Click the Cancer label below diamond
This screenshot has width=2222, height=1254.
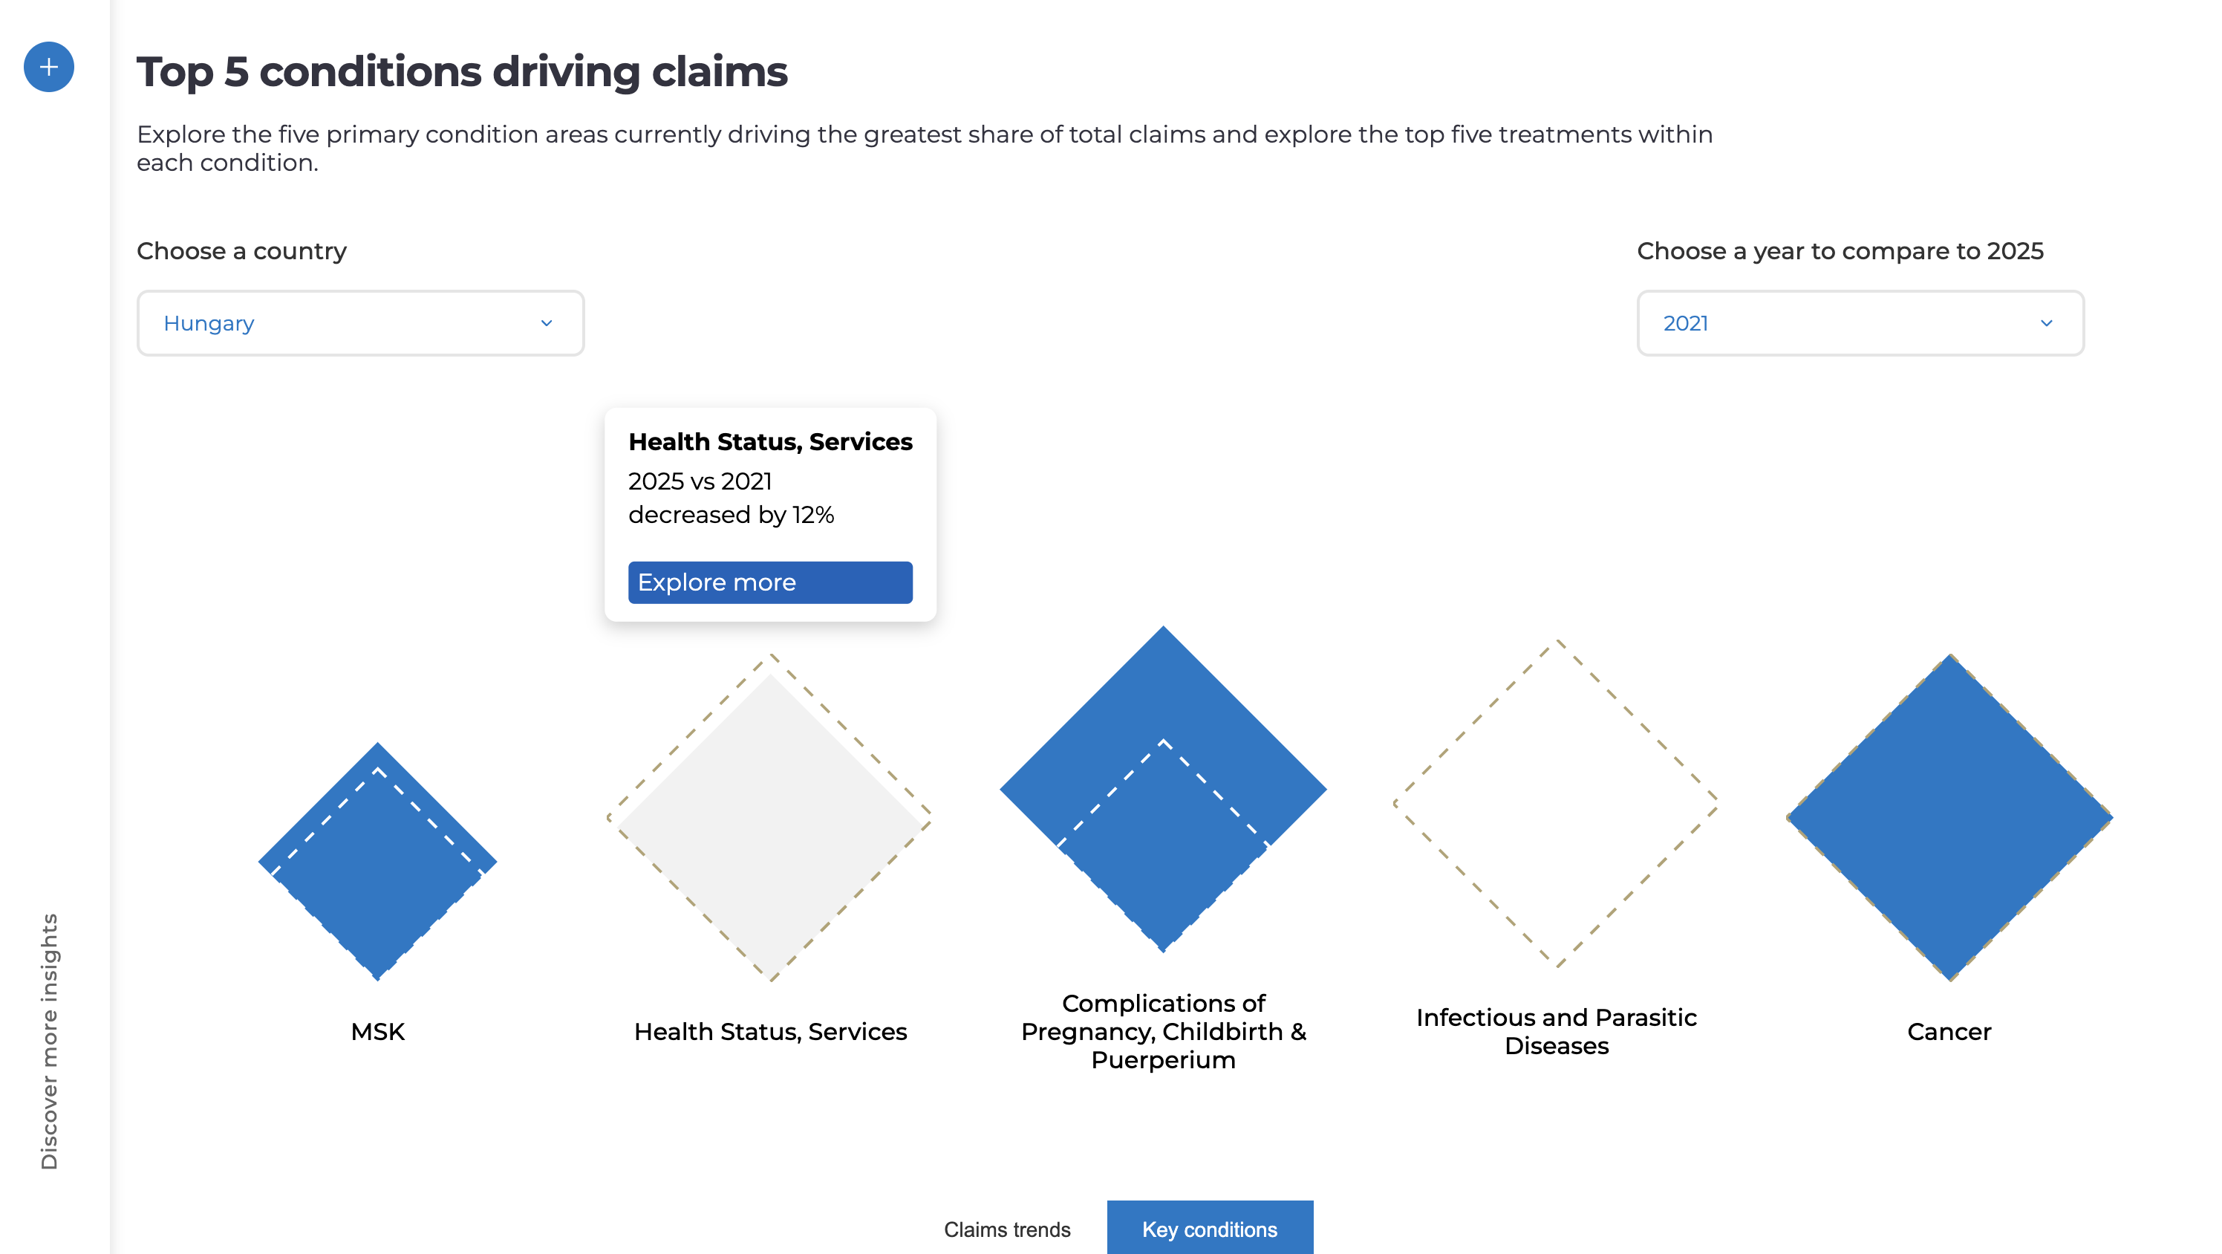point(1949,1031)
